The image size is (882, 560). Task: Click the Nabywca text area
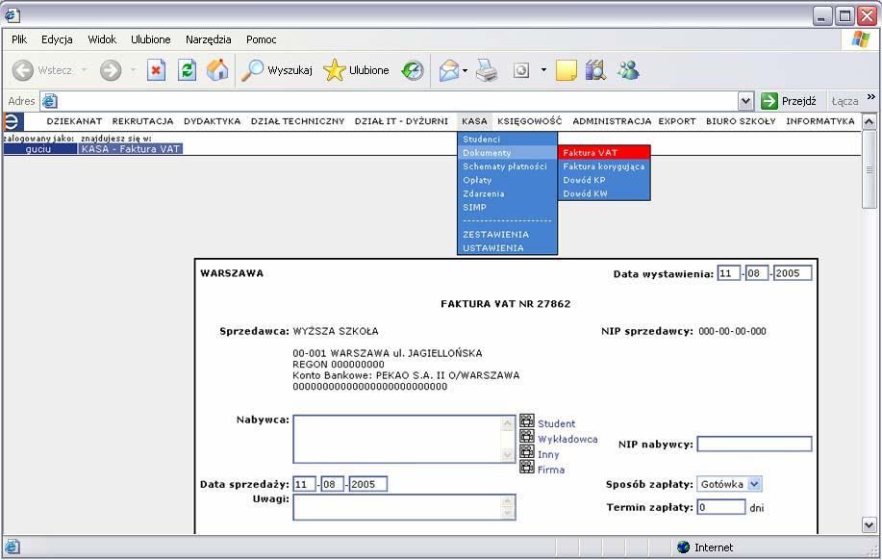tap(404, 439)
